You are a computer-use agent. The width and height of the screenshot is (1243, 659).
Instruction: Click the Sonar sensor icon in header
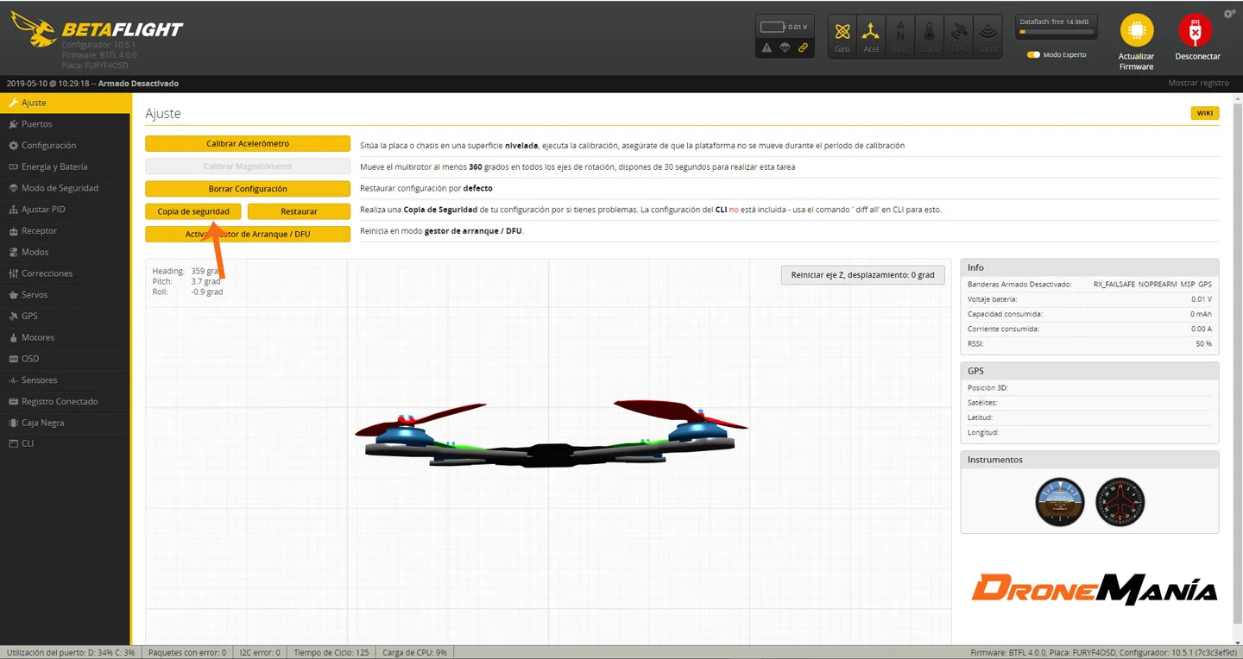click(x=987, y=35)
